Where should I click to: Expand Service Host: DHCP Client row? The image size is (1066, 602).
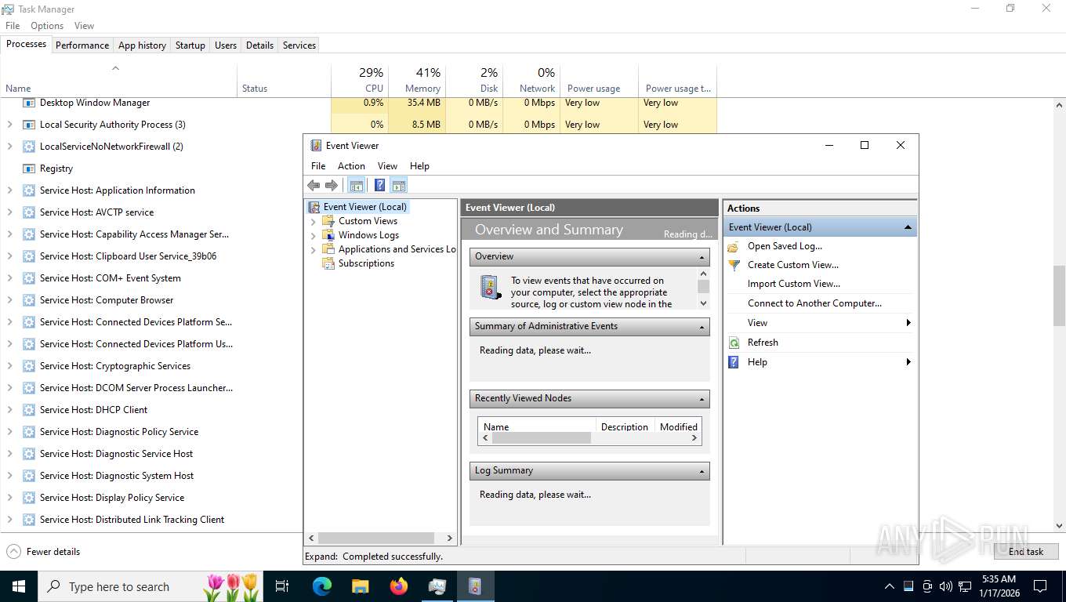coord(9,410)
